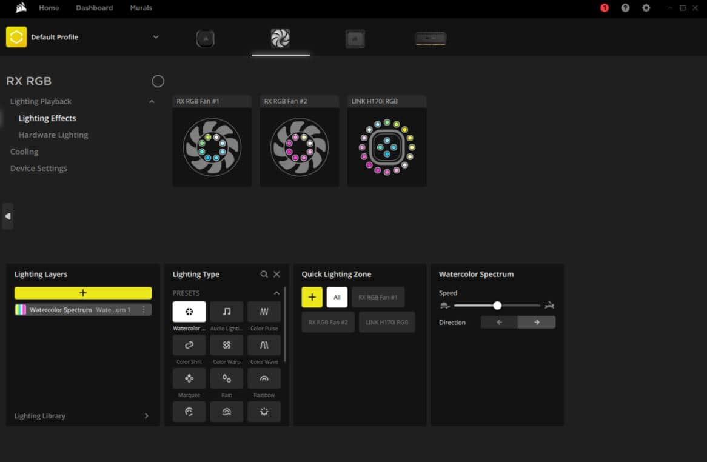Toggle the All lighting zone
707x462 pixels.
tap(337, 297)
